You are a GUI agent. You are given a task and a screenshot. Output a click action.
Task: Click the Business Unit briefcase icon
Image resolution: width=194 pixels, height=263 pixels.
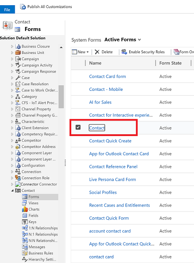coord(18,53)
